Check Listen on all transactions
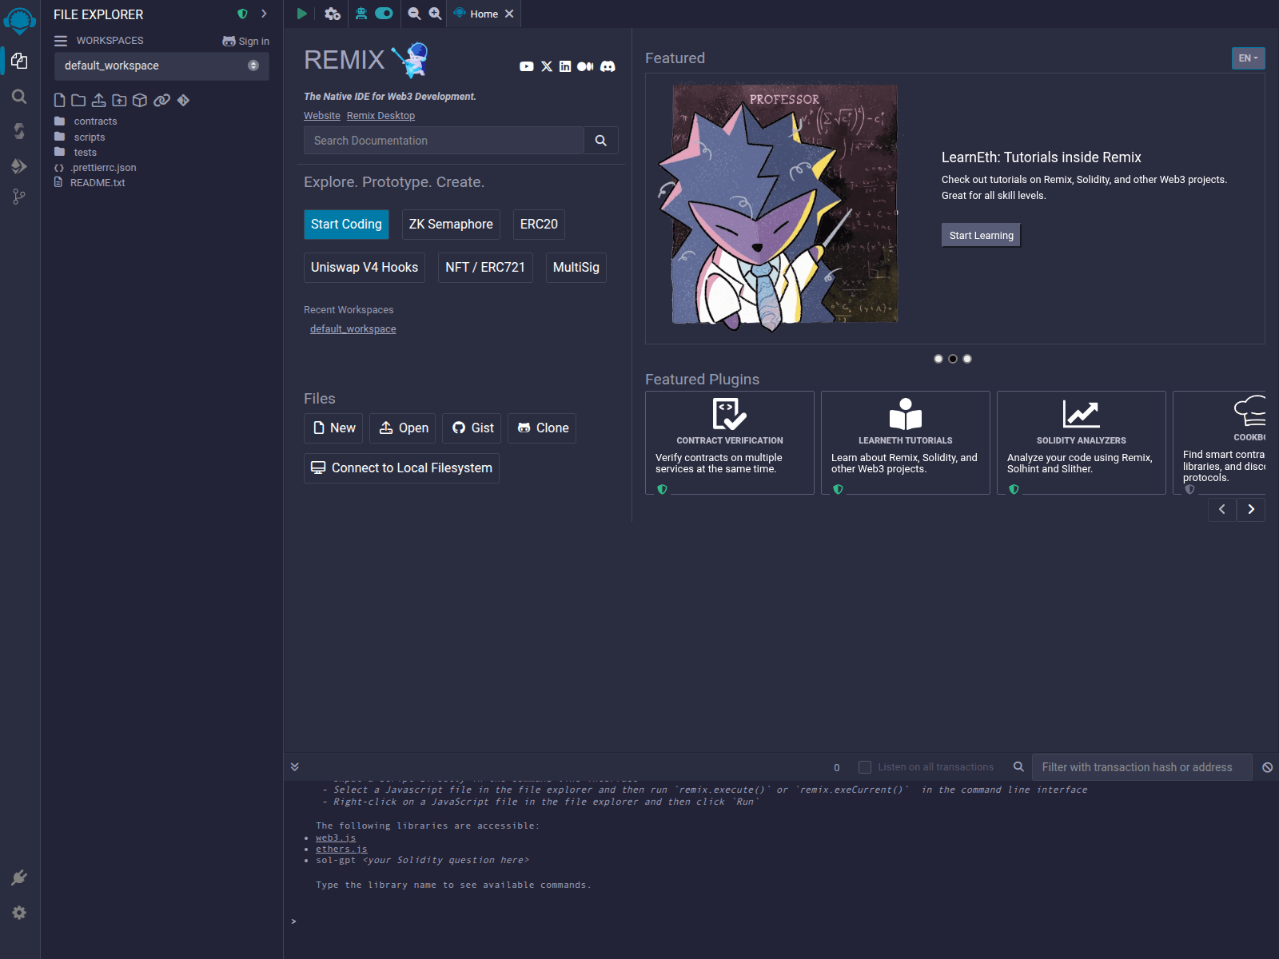This screenshot has height=959, width=1279. [x=865, y=767]
